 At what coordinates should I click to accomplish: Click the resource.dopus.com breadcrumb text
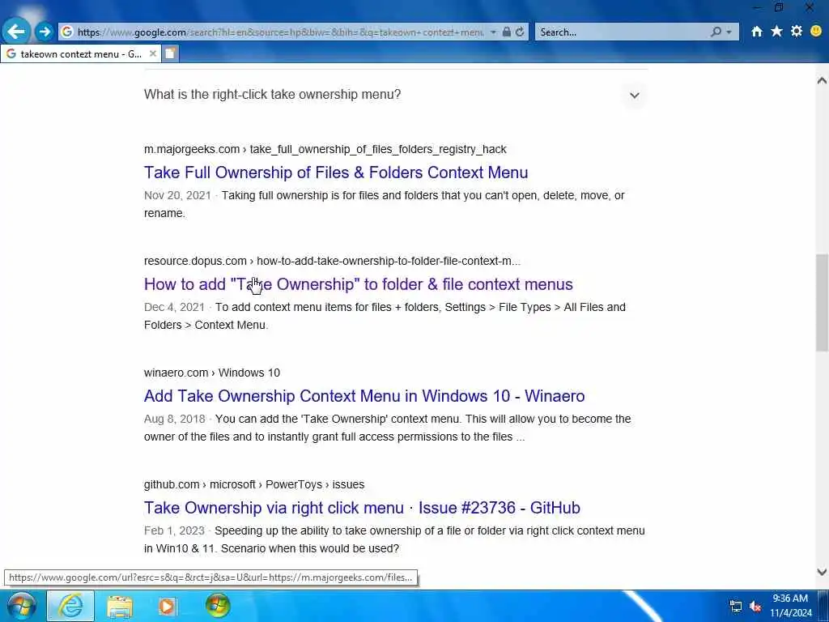pos(332,261)
